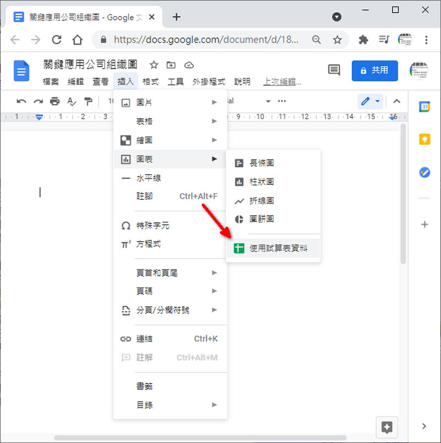This screenshot has width=441, height=443.
Task: Click the vertical scrollbar of the document
Action: point(403,194)
